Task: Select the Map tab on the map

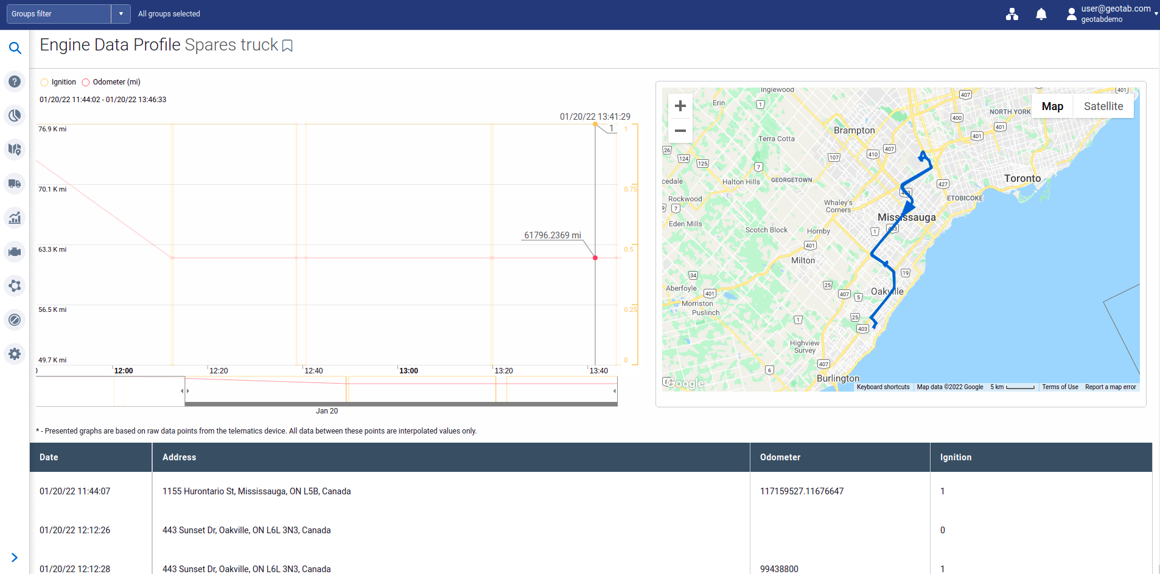Action: coord(1052,106)
